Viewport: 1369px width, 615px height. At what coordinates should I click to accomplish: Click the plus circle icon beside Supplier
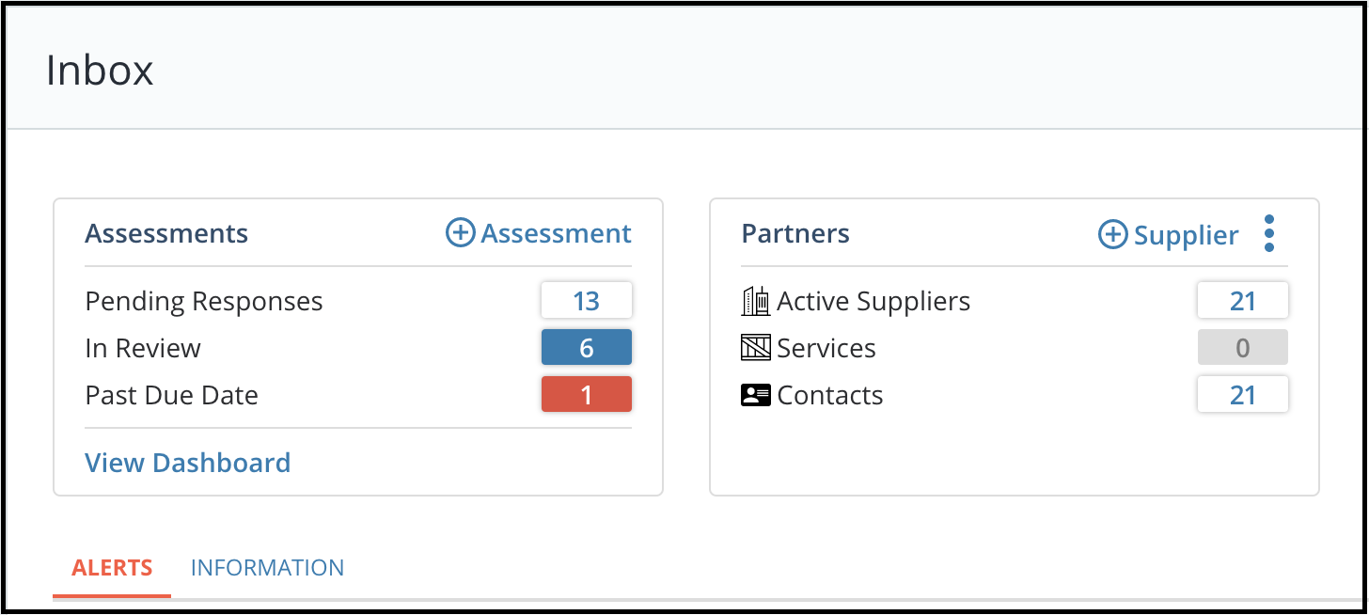[1113, 234]
